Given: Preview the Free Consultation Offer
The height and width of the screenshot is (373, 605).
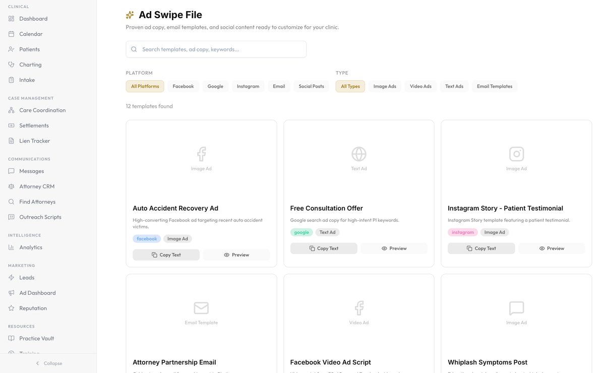Looking at the screenshot, I should coord(394,248).
